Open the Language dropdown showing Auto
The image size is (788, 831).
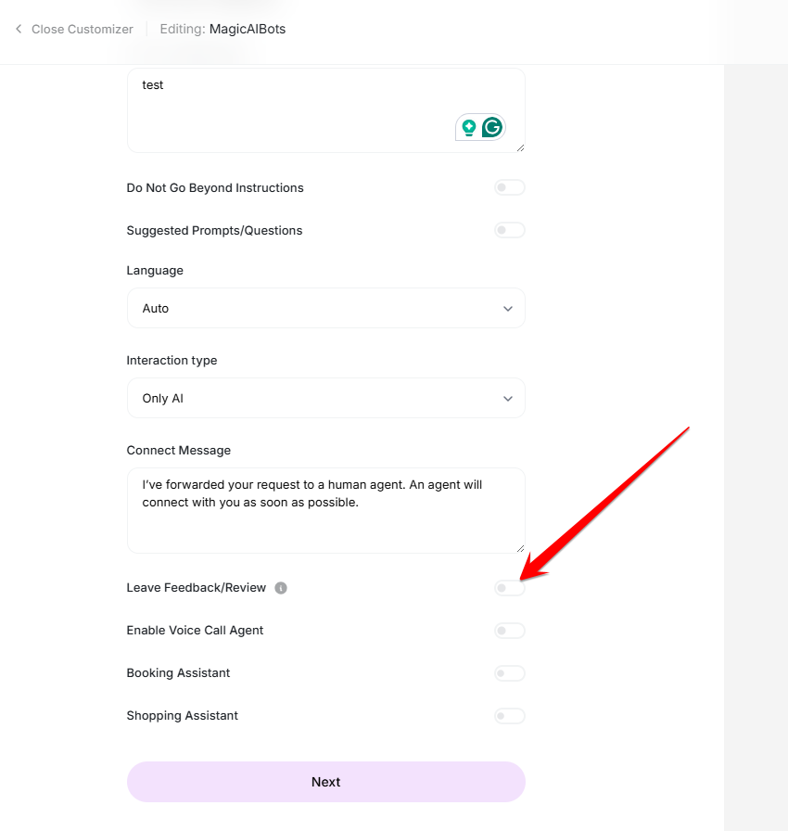(x=325, y=308)
